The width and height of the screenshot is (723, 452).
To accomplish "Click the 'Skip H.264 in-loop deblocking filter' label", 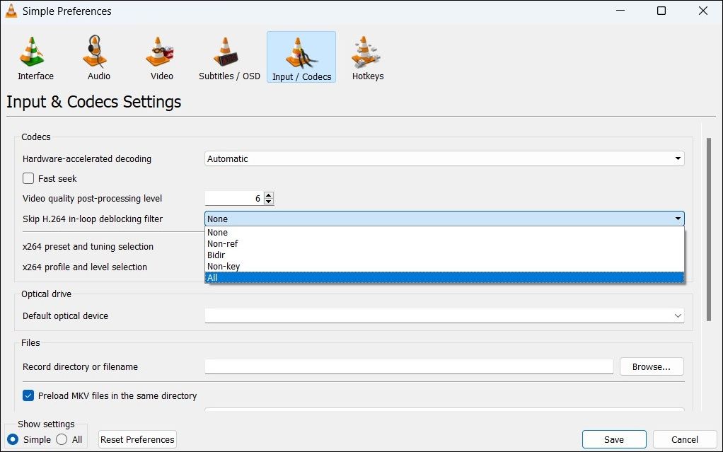I will tap(93, 219).
